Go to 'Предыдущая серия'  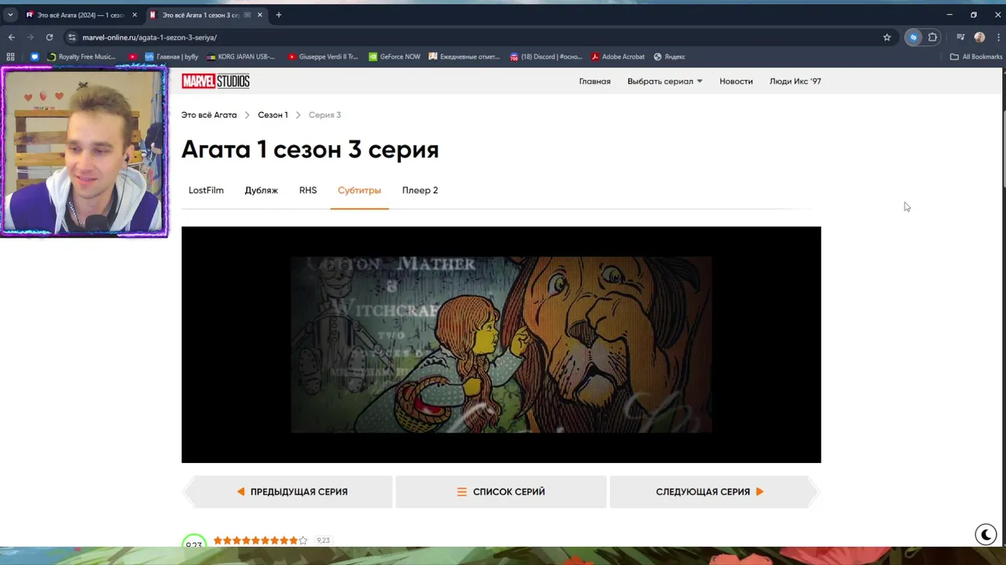click(288, 492)
